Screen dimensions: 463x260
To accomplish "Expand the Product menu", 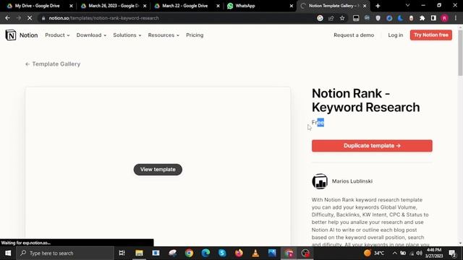I will [57, 35].
